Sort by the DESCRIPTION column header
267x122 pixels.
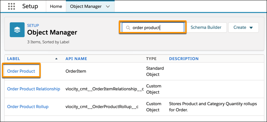coord(184,59)
